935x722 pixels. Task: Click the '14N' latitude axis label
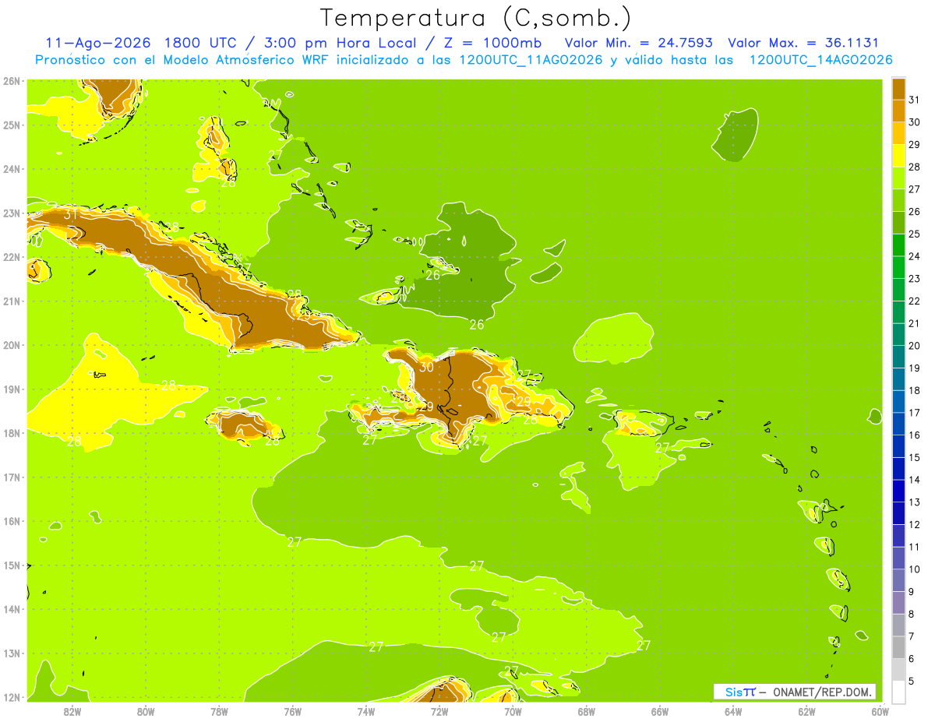(12, 609)
